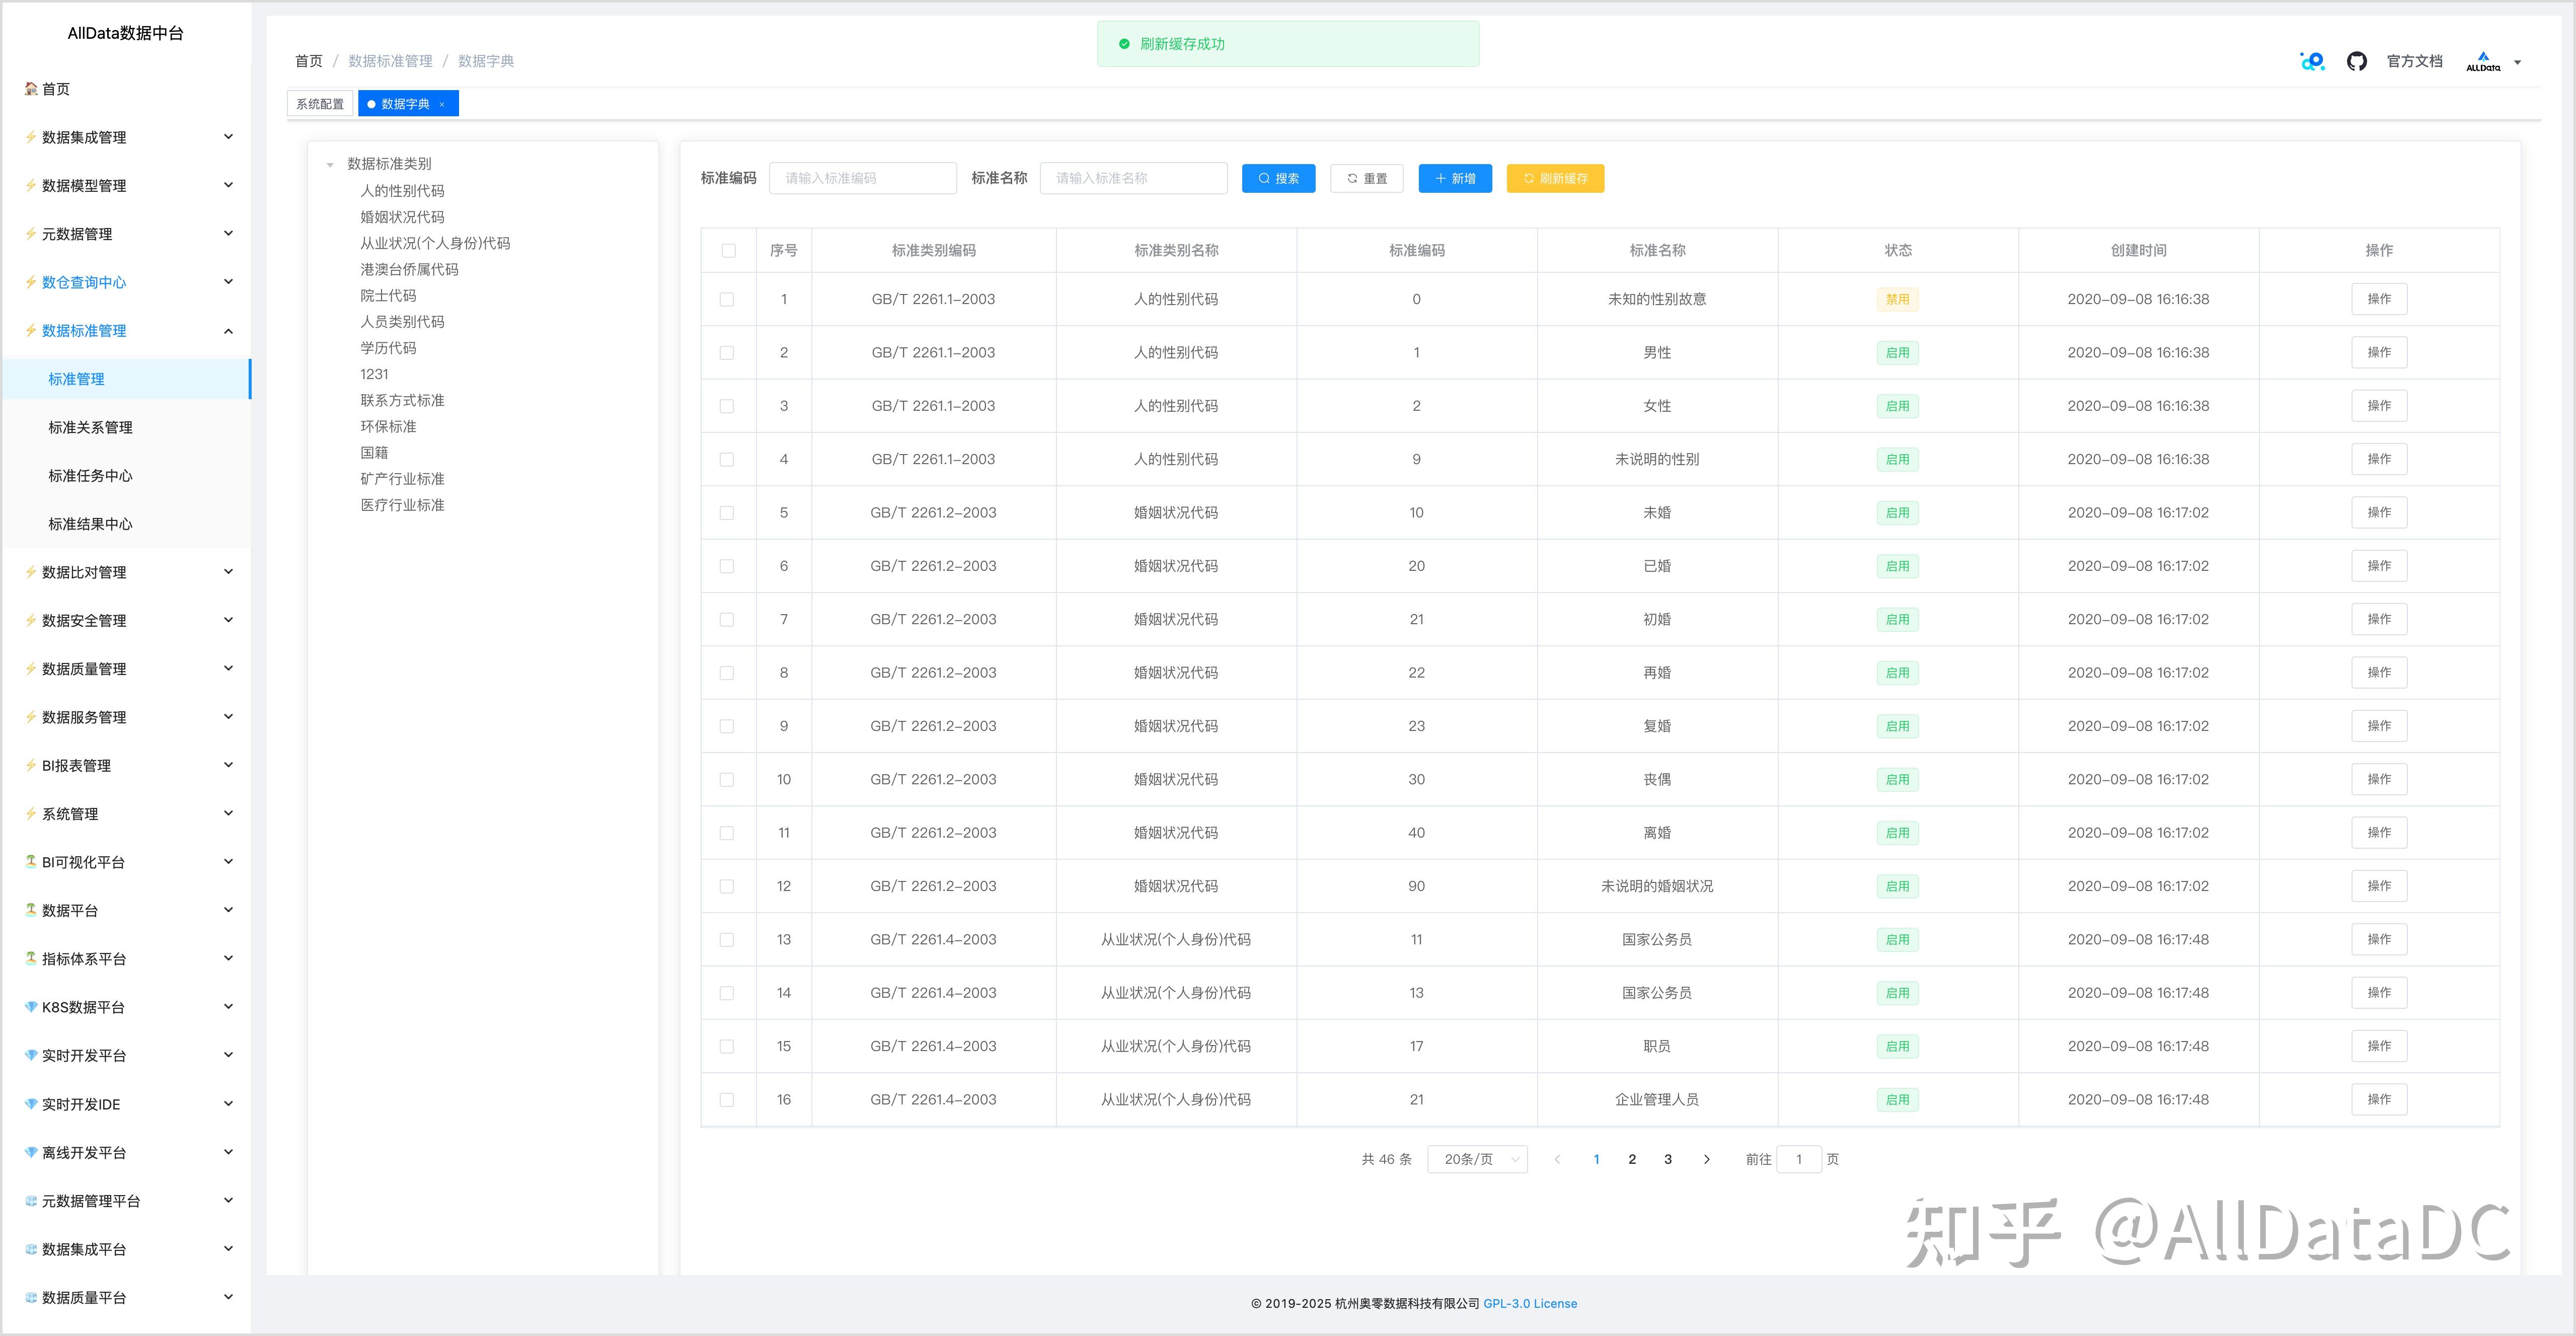Click the house icon next to 首页
Screen dimensions: 2576x1336
(x=31, y=89)
